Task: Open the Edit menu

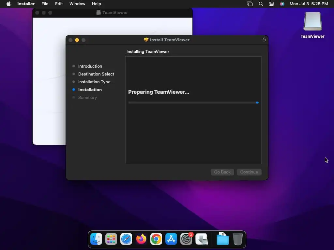Action: coord(59,4)
